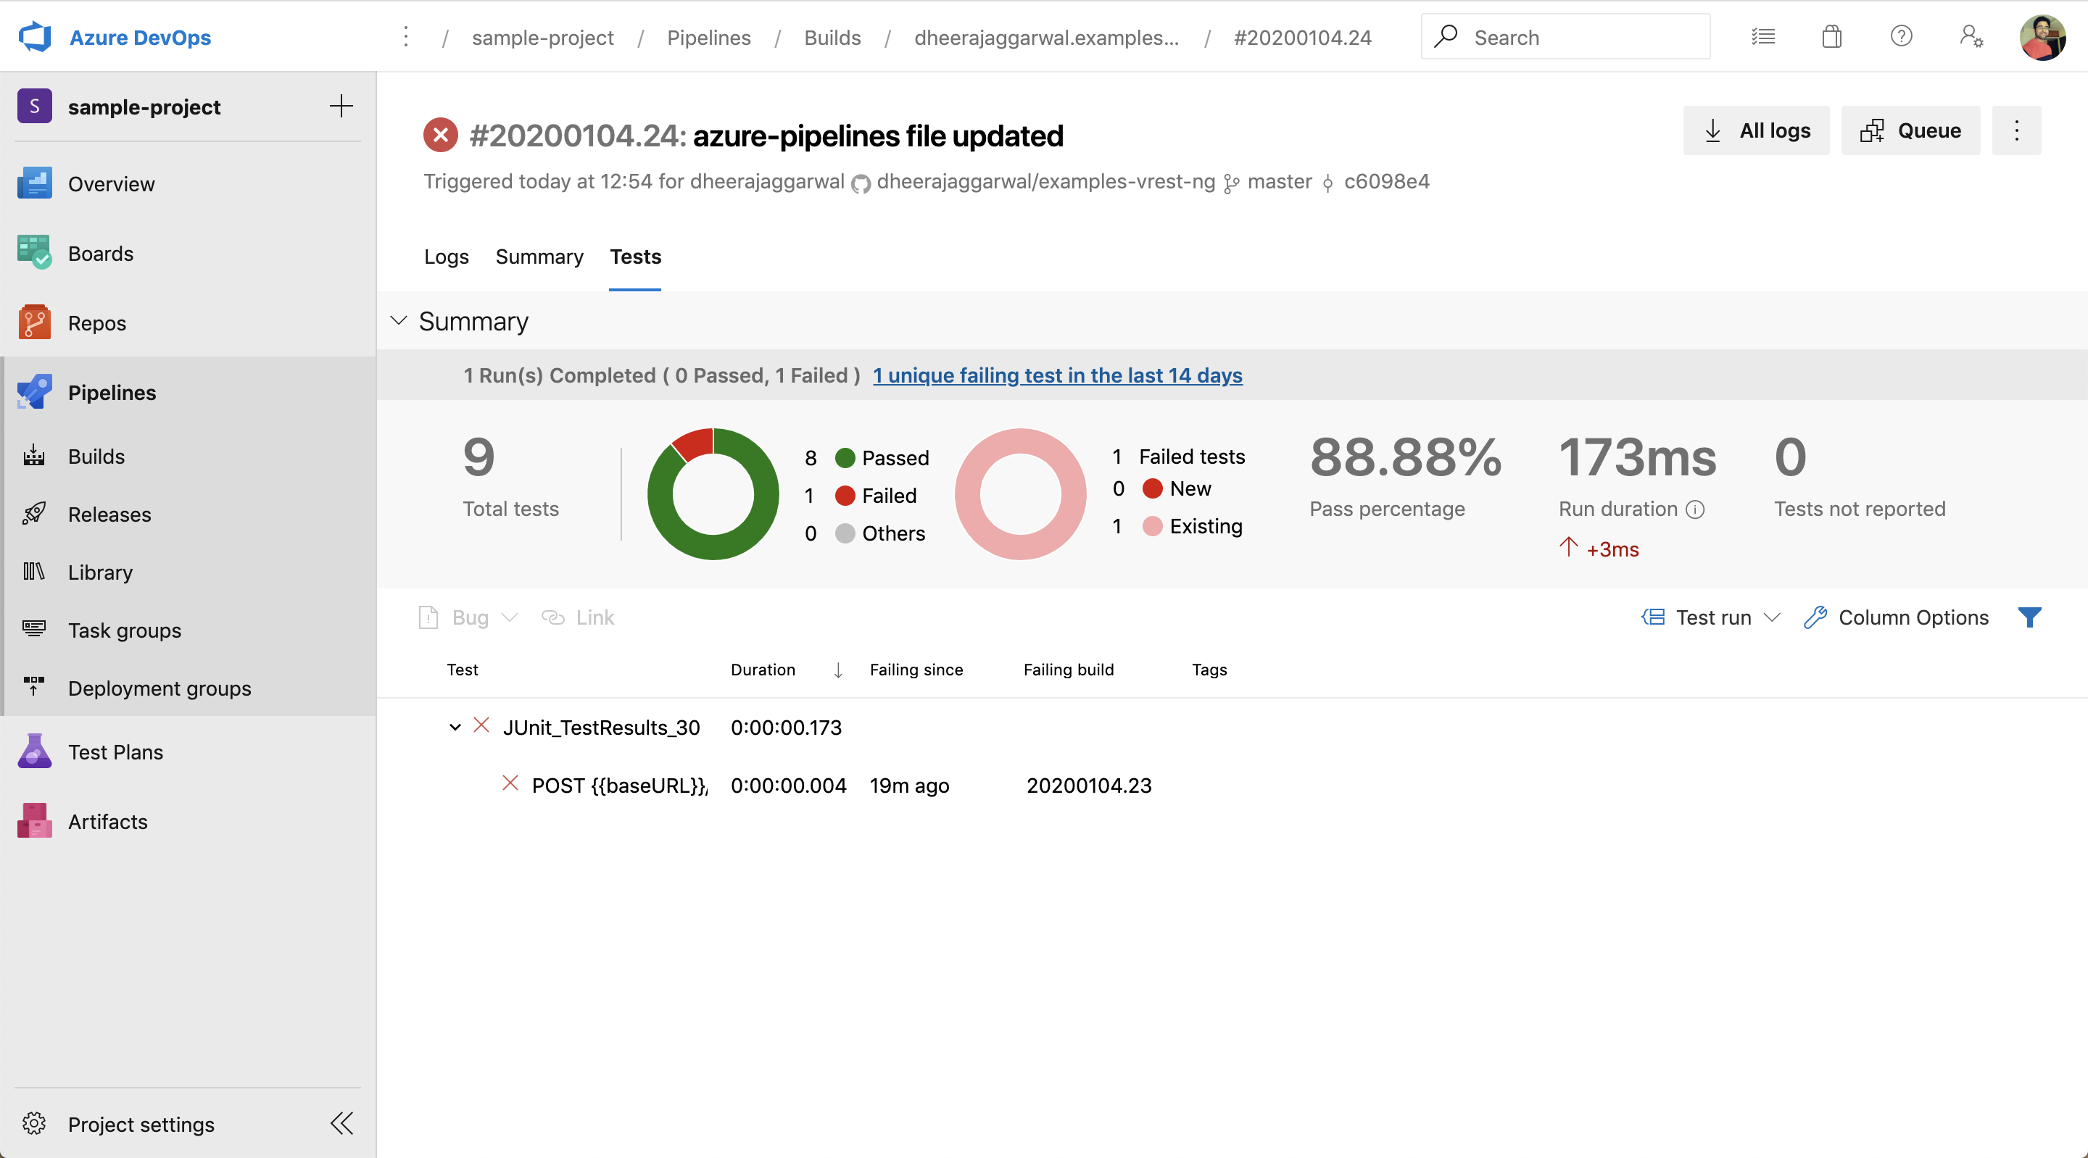Click the Search input field
Viewport: 2088px width, 1158px height.
[1565, 37]
